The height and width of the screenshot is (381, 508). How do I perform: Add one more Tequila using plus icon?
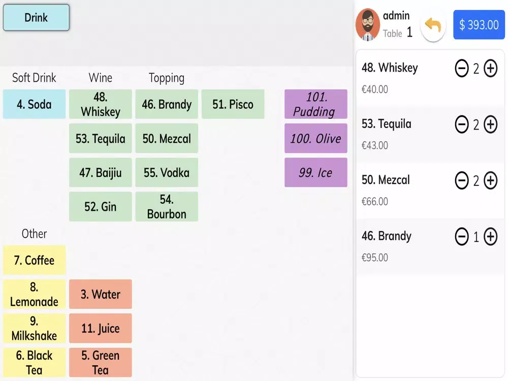point(490,124)
